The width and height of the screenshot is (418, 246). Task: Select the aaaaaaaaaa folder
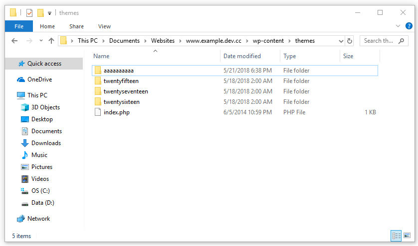234,71
